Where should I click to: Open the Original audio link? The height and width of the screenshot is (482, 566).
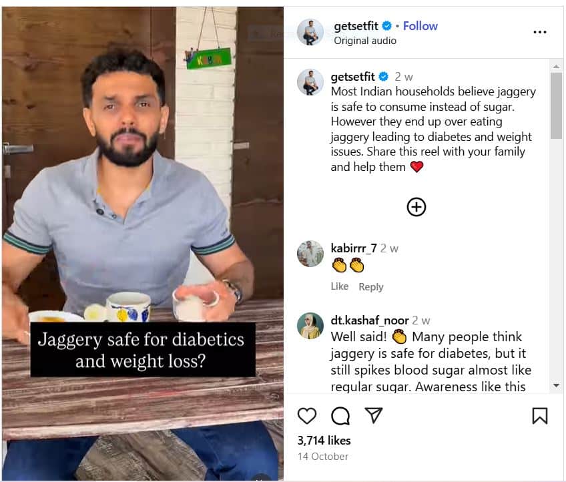tap(365, 41)
